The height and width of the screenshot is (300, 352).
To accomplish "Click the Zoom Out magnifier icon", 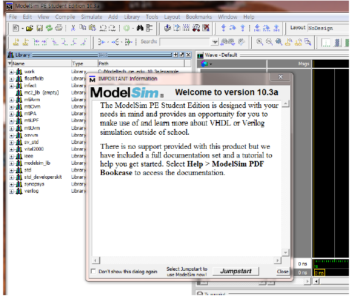I will pos(269,41).
